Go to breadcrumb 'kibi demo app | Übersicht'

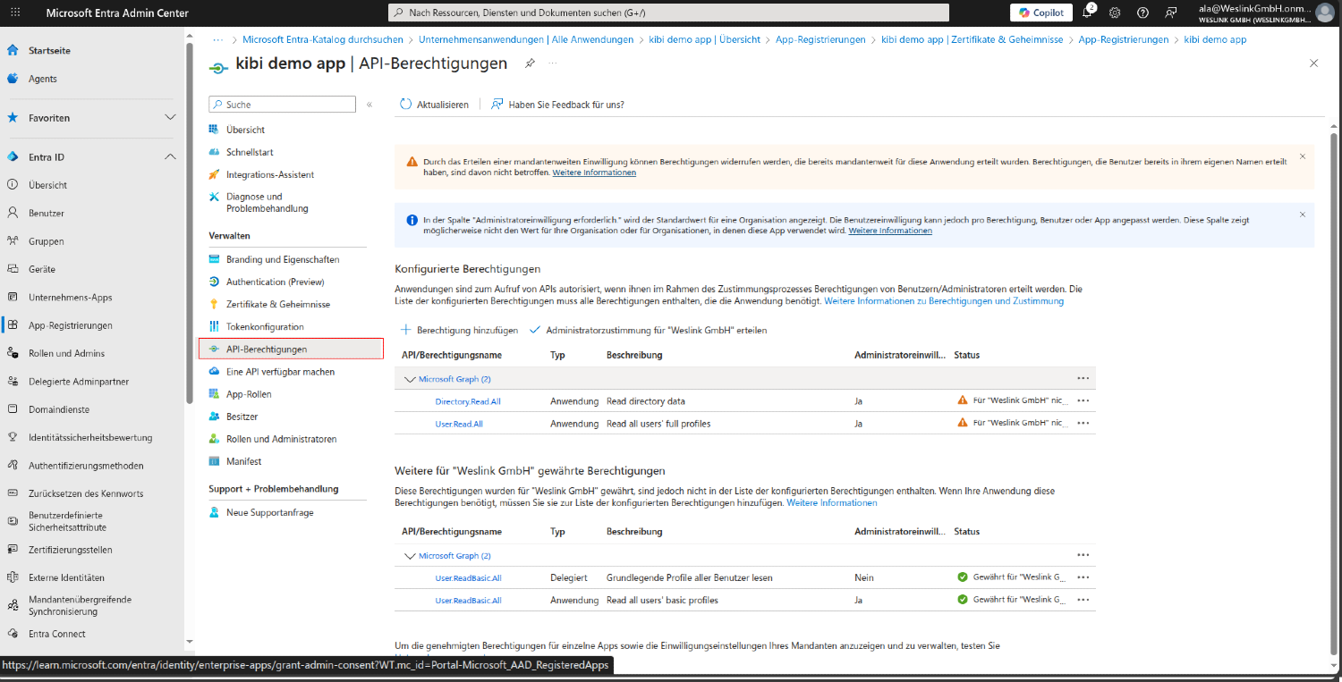704,39
